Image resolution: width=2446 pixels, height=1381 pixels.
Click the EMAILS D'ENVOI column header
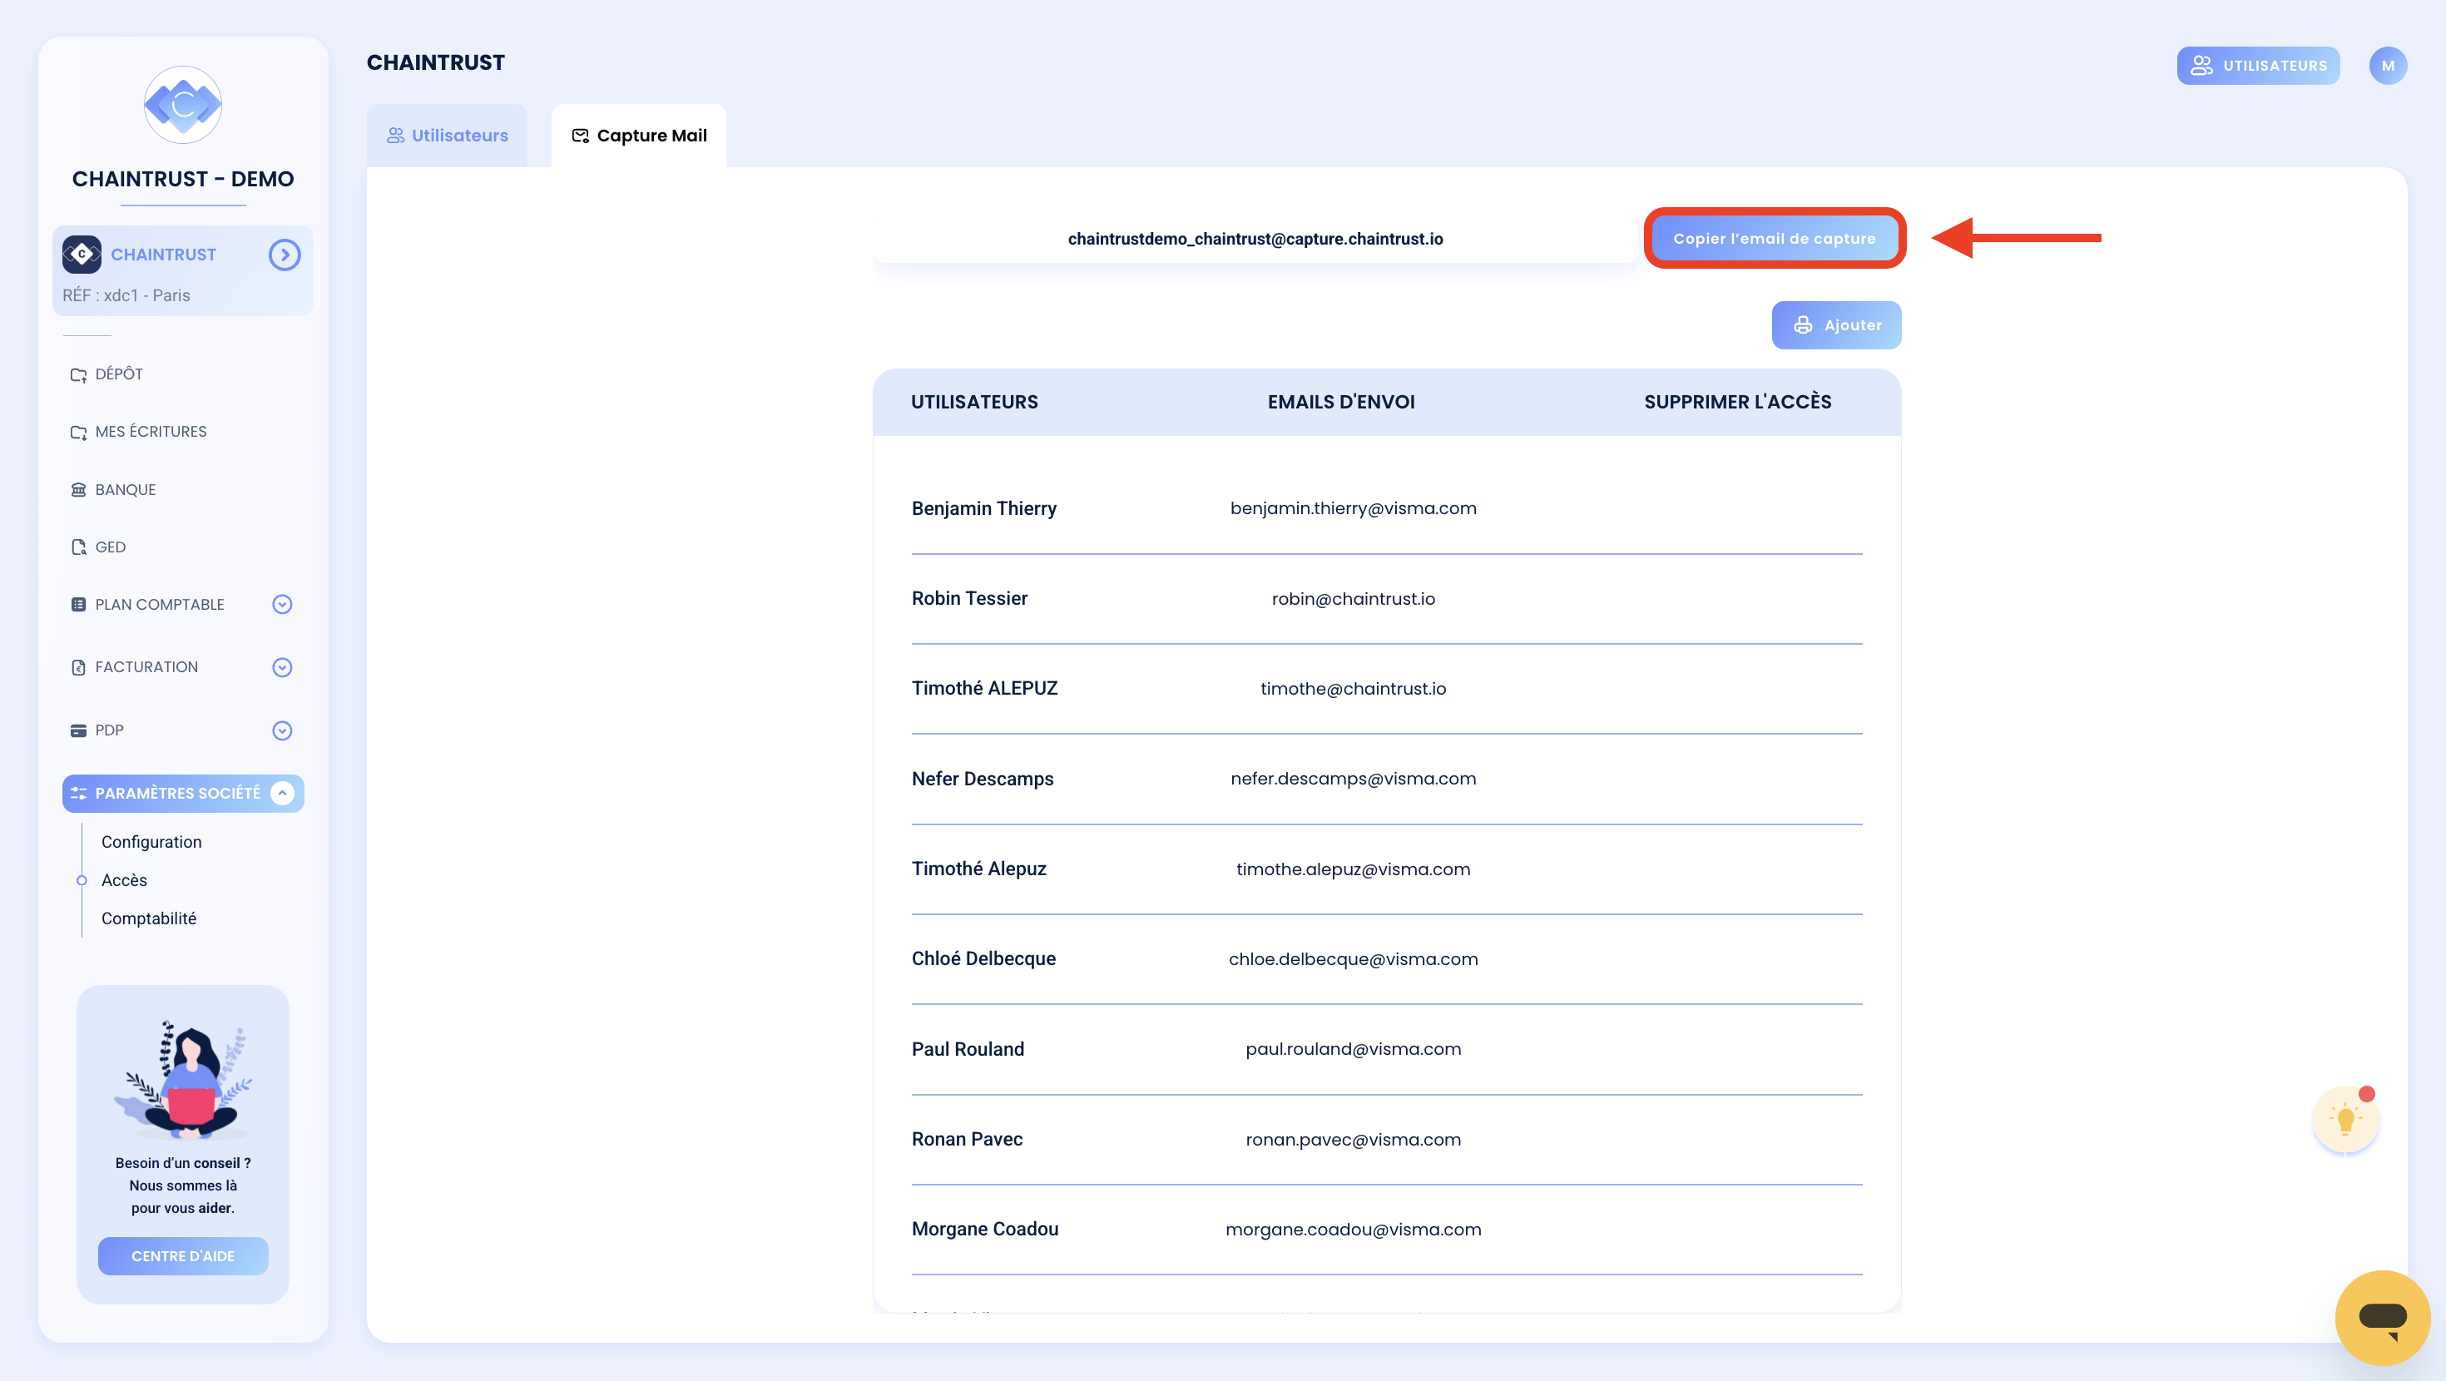[1341, 402]
